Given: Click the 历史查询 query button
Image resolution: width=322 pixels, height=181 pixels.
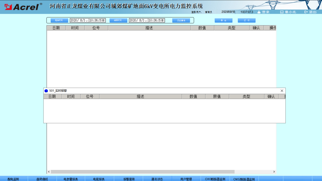Looking at the screenshot, I should tap(181, 20).
